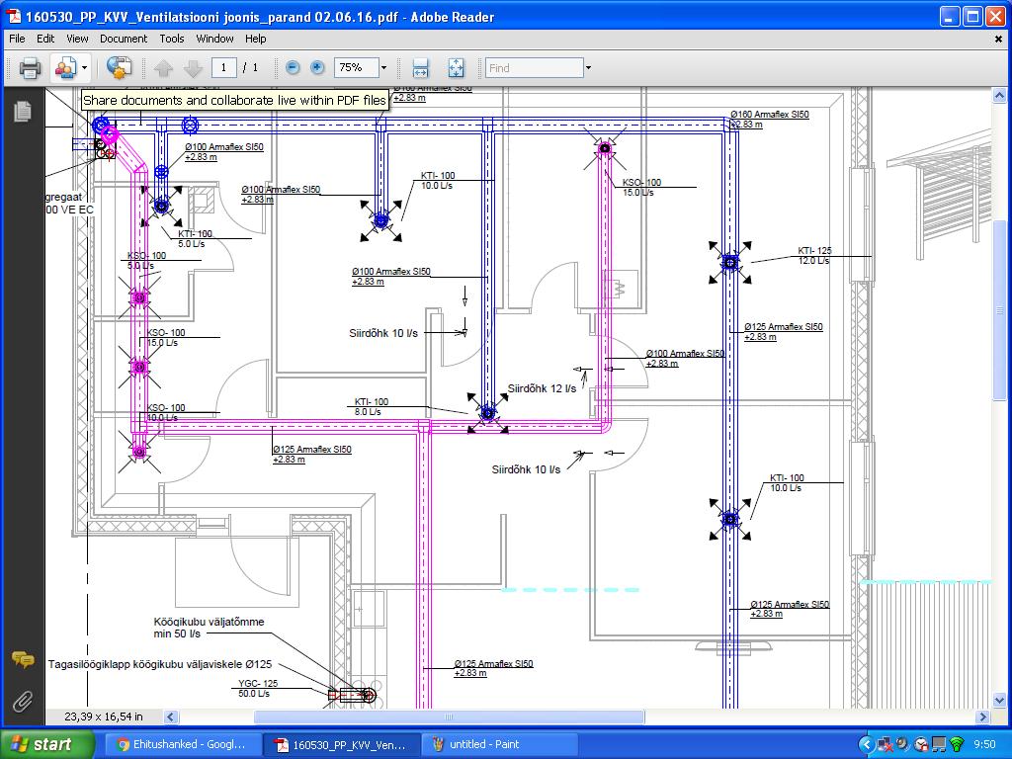Screen dimensions: 1012x759
Task: Click the Print icon in the toolbar
Action: [x=30, y=68]
